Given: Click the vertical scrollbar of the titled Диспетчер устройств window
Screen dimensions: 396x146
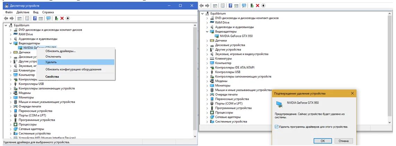Looking at the screenshot, I should (195, 79).
